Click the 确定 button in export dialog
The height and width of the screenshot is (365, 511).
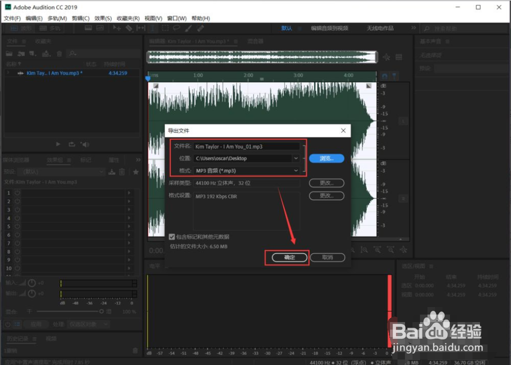pyautogui.click(x=289, y=257)
